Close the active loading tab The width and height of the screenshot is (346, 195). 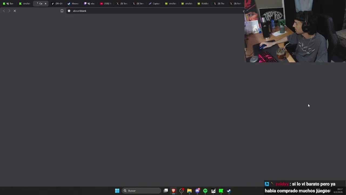pos(45,4)
